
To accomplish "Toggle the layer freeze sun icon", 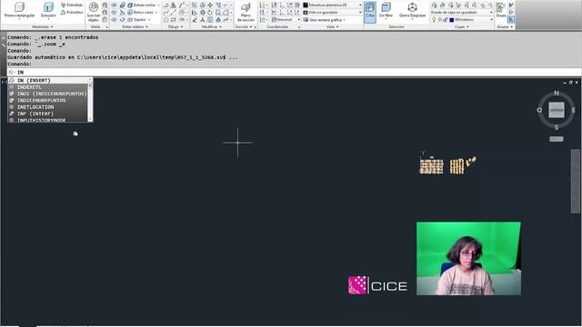I will pos(439,20).
